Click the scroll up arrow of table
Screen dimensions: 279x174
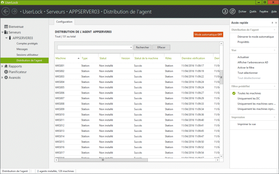(x=221, y=44)
